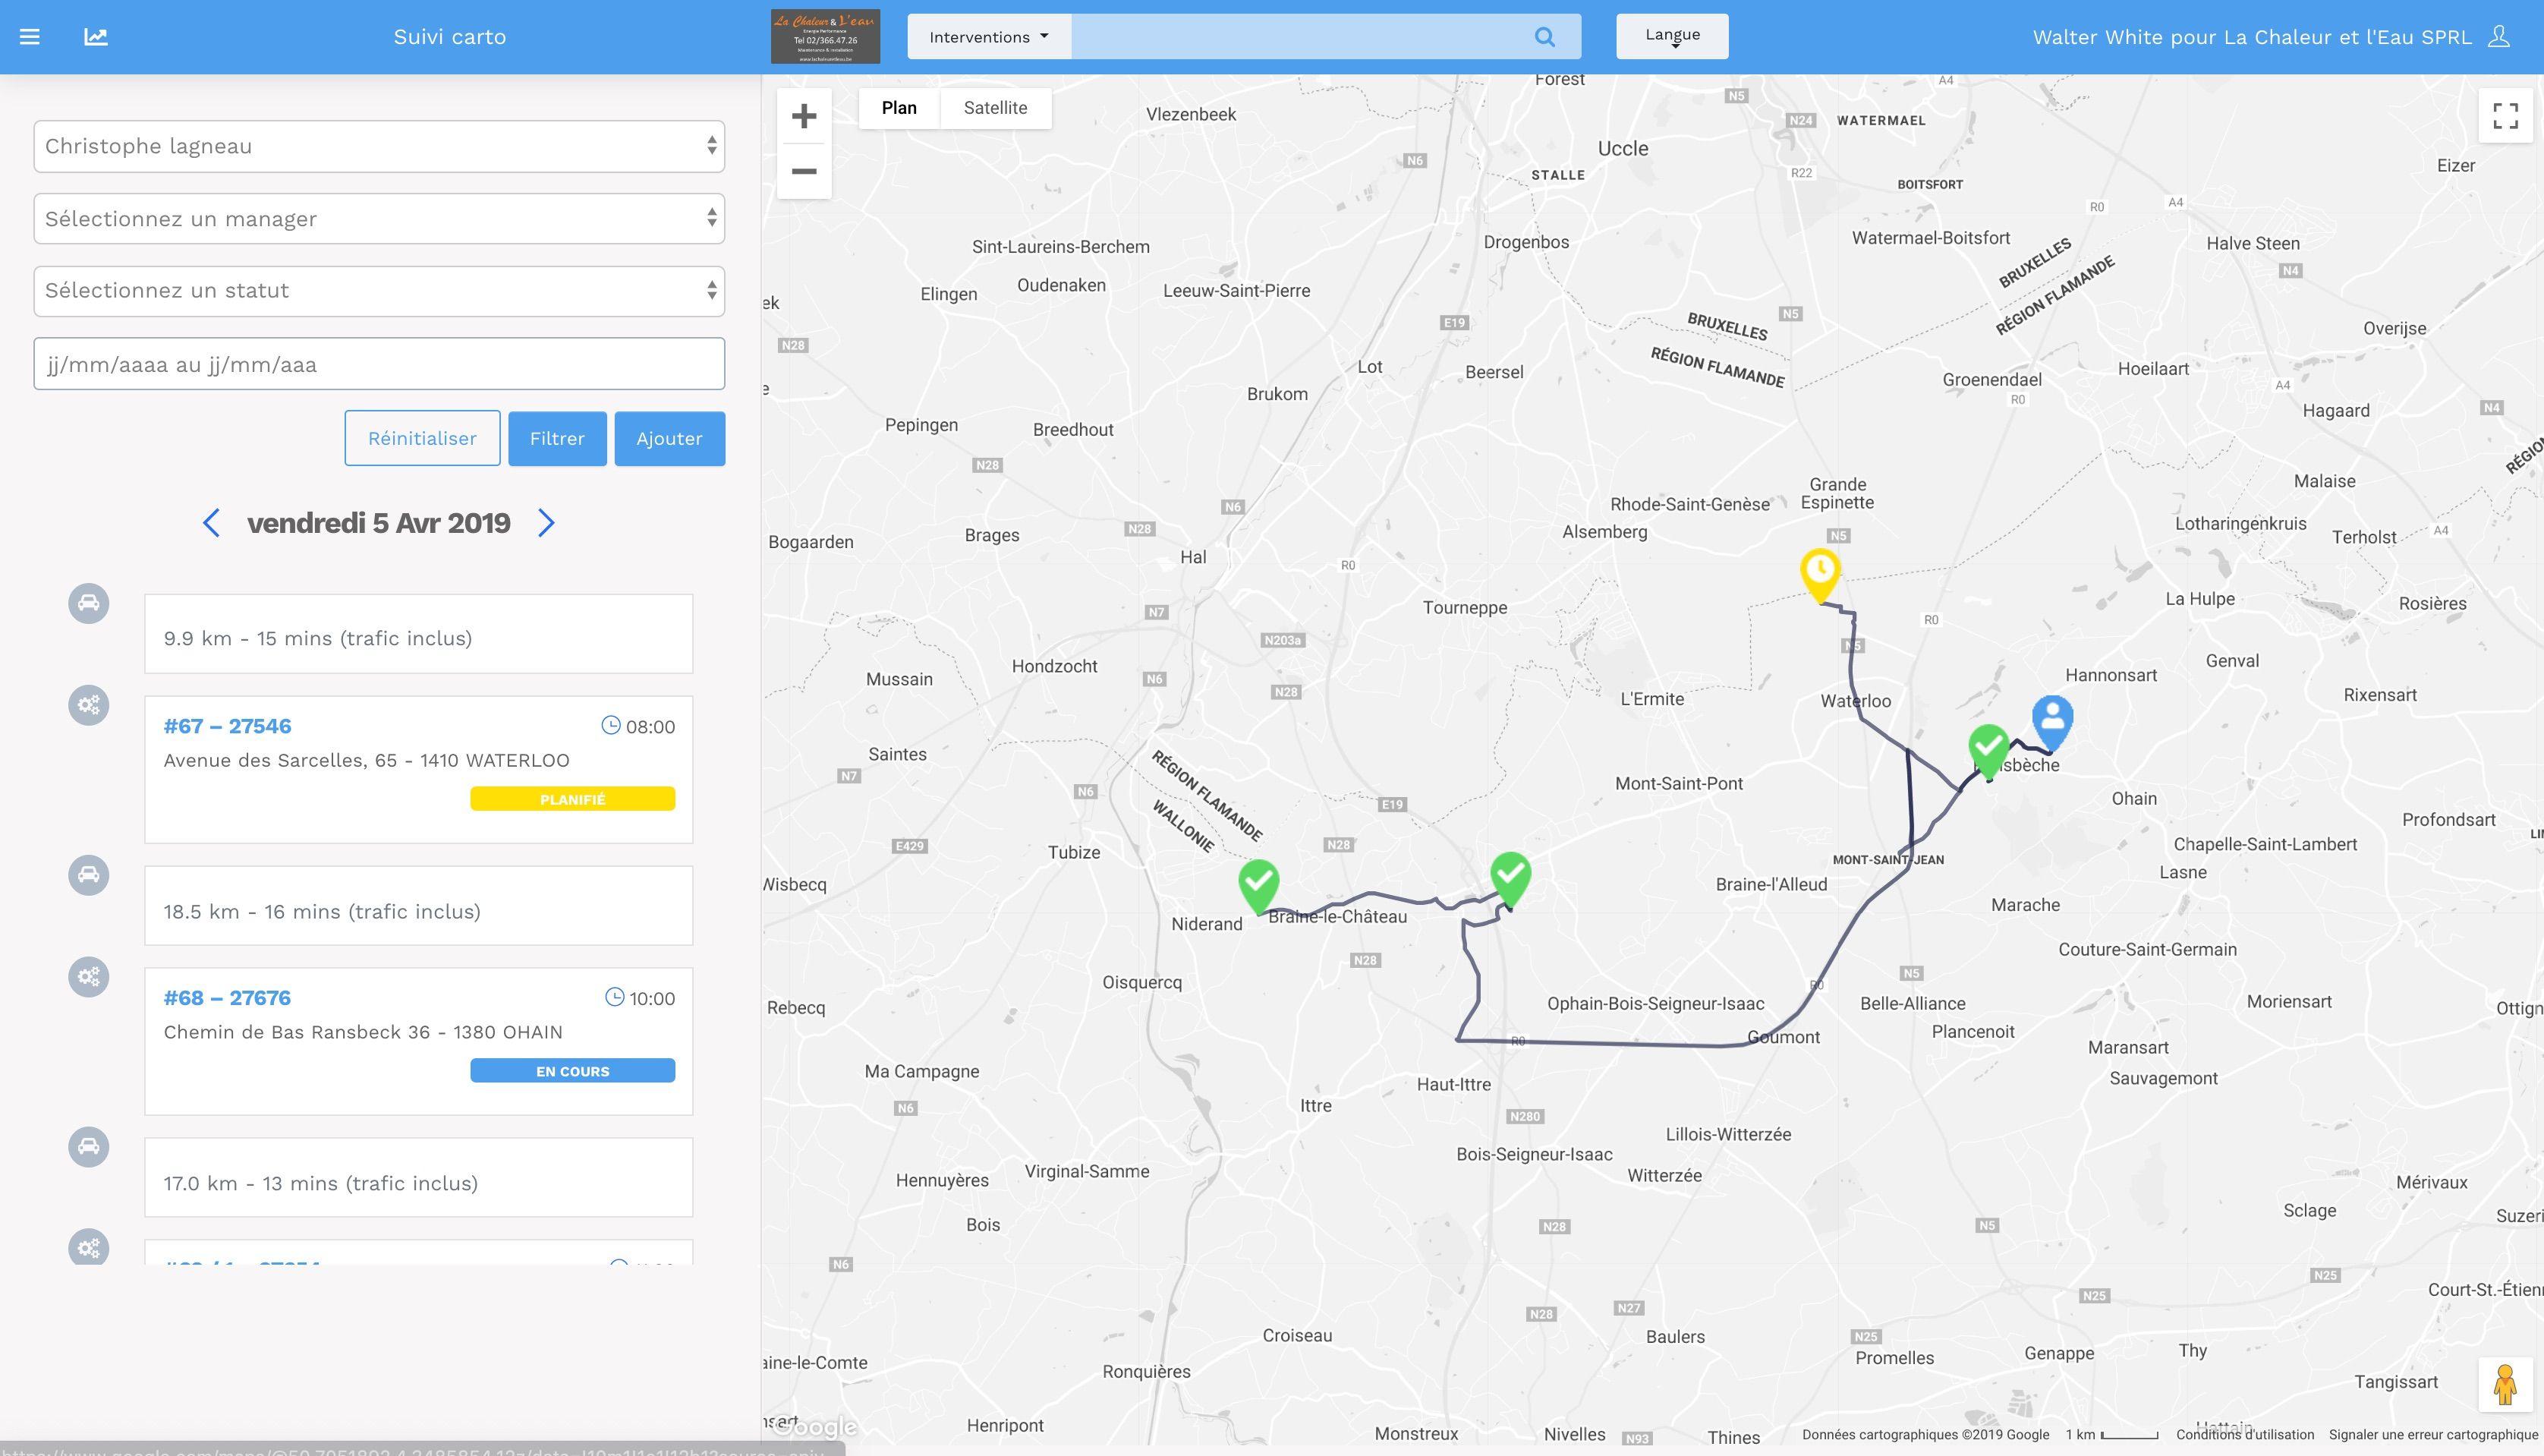Click the clock icon on intervention #67 card
The width and height of the screenshot is (2544, 1456).
[x=611, y=726]
